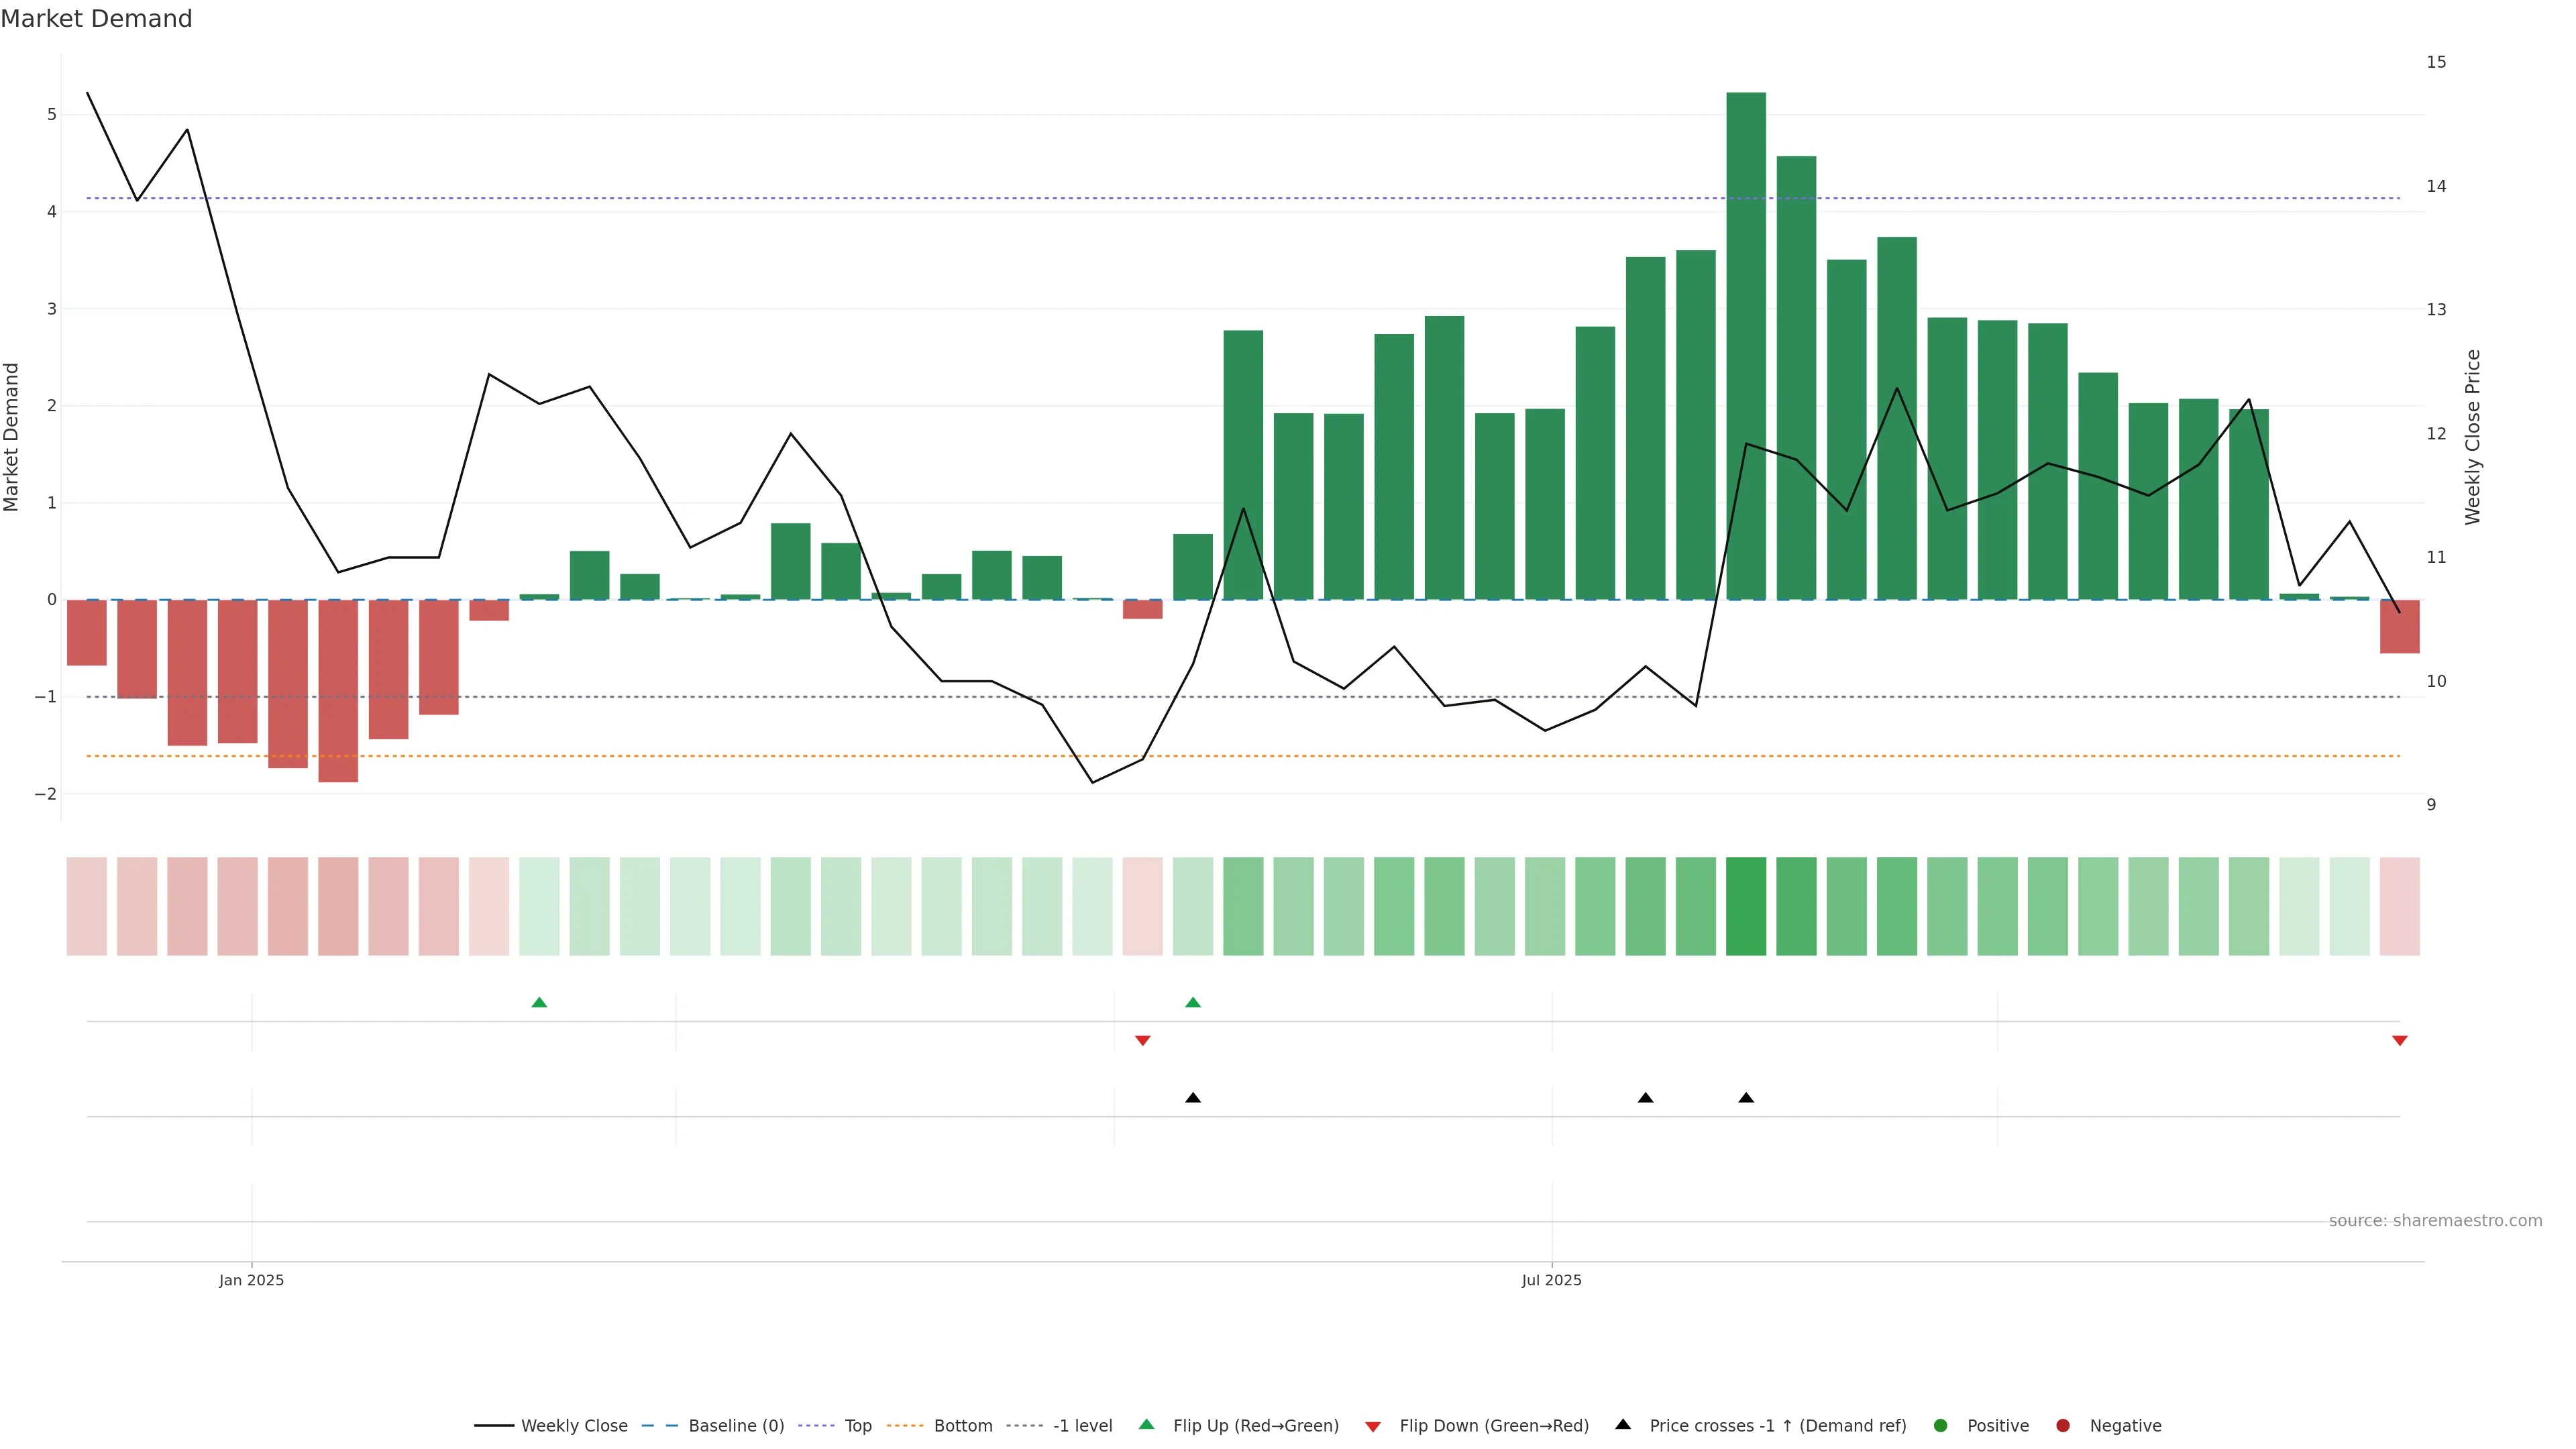2576x1449 pixels.
Task: Click the Positive green circle legend marker
Action: click(1941, 1425)
